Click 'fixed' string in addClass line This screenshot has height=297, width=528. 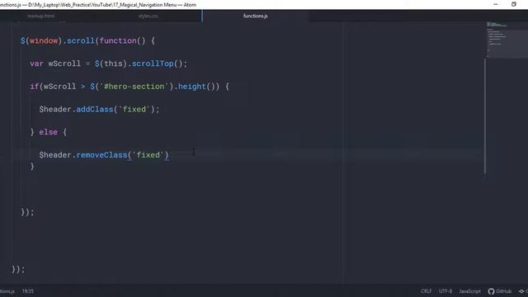(x=134, y=110)
